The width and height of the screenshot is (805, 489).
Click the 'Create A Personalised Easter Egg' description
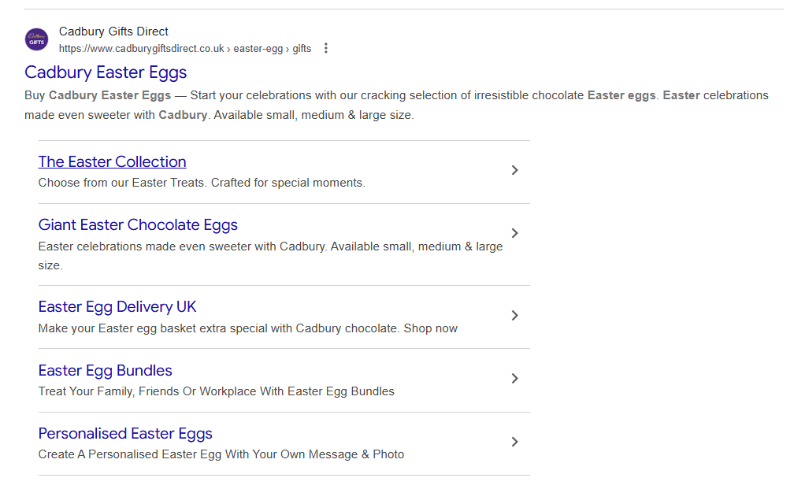click(221, 454)
